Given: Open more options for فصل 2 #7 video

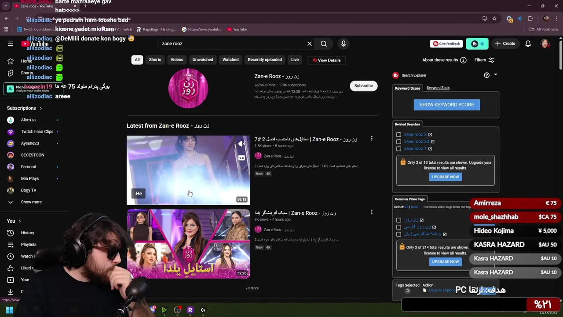Looking at the screenshot, I should pyautogui.click(x=372, y=139).
